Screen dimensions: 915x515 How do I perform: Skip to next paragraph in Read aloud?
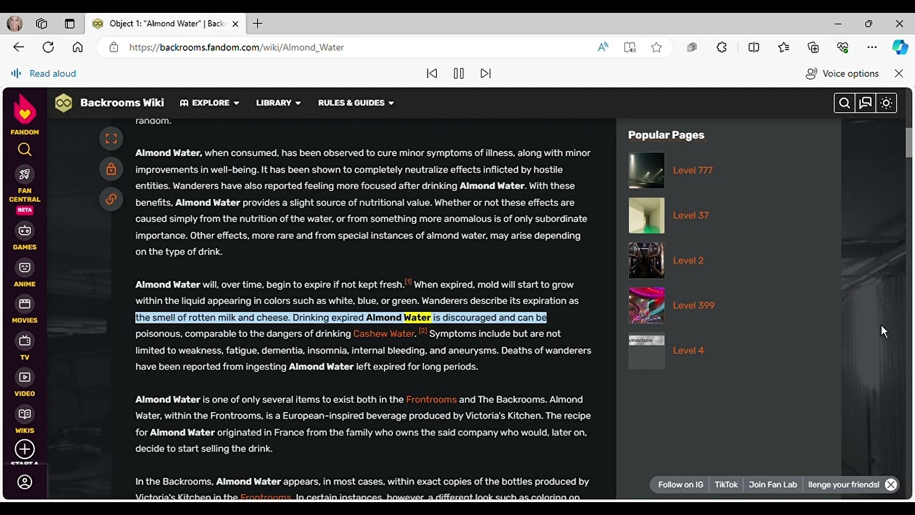[x=485, y=74]
